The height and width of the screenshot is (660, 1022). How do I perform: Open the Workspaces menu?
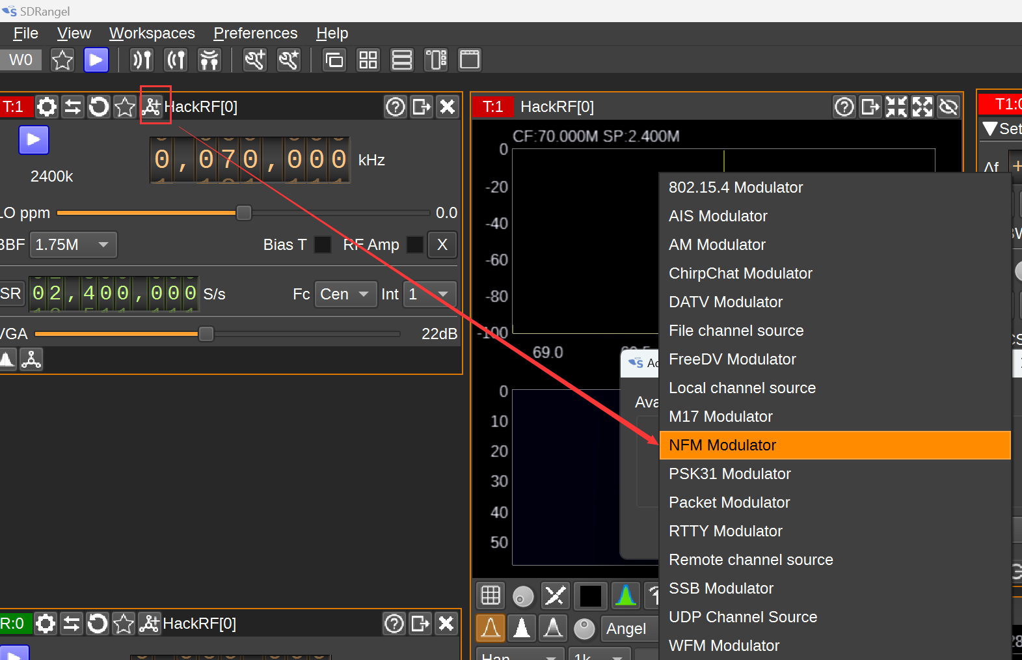pos(152,33)
